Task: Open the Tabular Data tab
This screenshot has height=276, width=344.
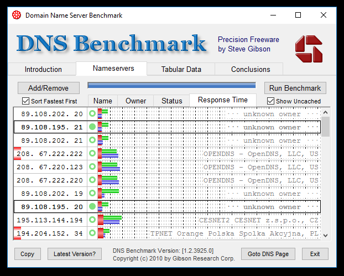Action: pos(181,70)
